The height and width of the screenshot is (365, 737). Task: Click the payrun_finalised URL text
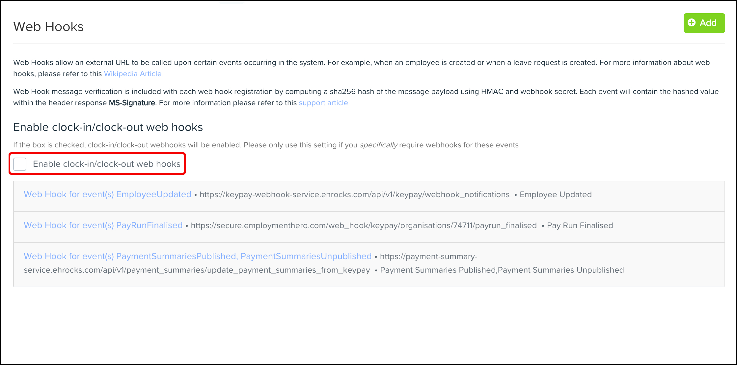point(364,225)
